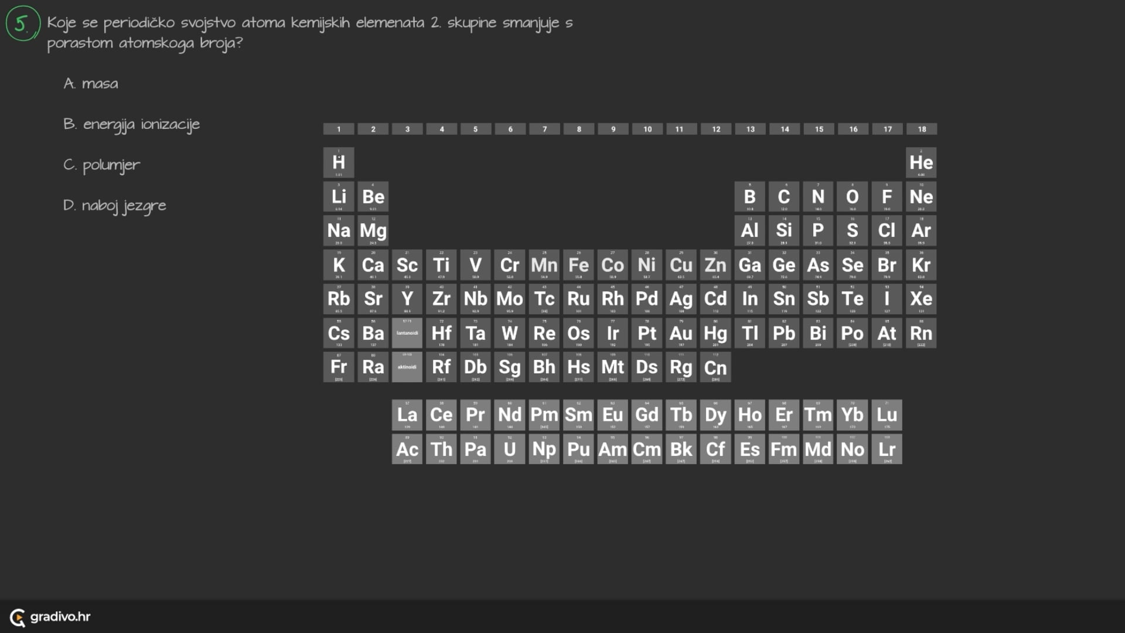Click the chlorine Cl tile

coord(887,230)
